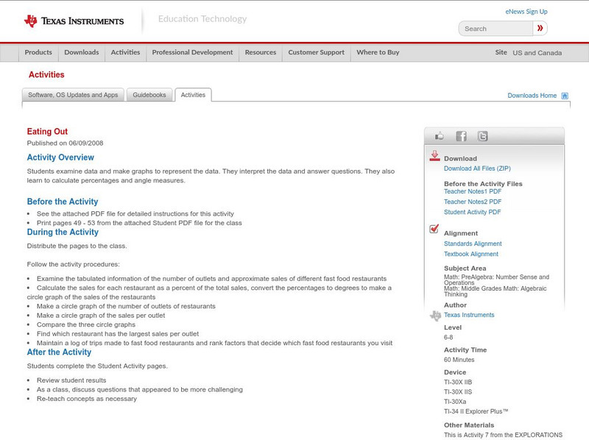Click 'Distribute the pages to the class' text

pos(77,246)
